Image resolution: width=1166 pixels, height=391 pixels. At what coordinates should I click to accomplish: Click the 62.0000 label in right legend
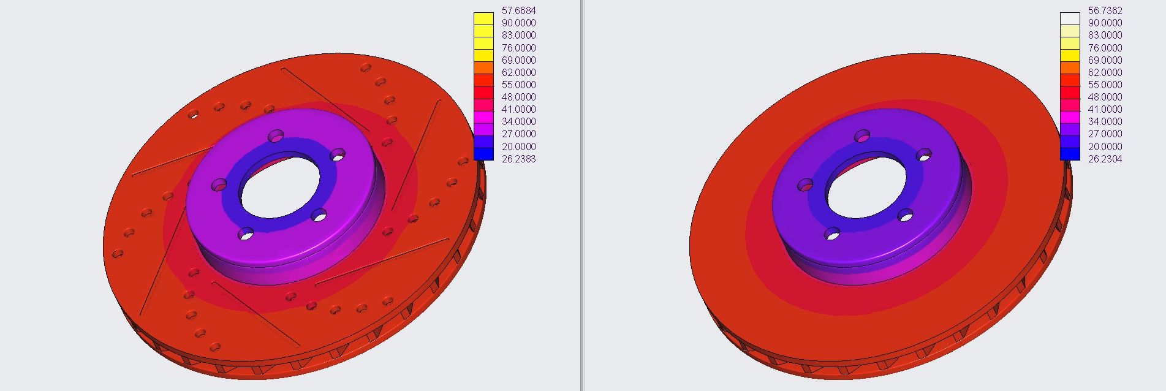(x=1105, y=72)
